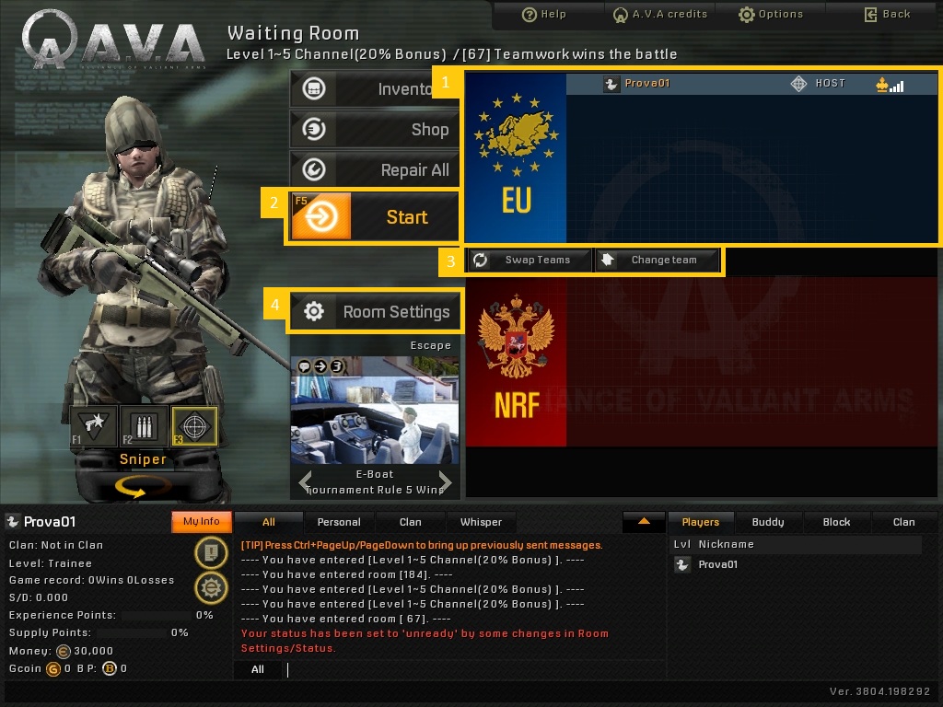Image resolution: width=943 pixels, height=707 pixels.
Task: Click the round gear icon beside the game record
Action: point(211,587)
